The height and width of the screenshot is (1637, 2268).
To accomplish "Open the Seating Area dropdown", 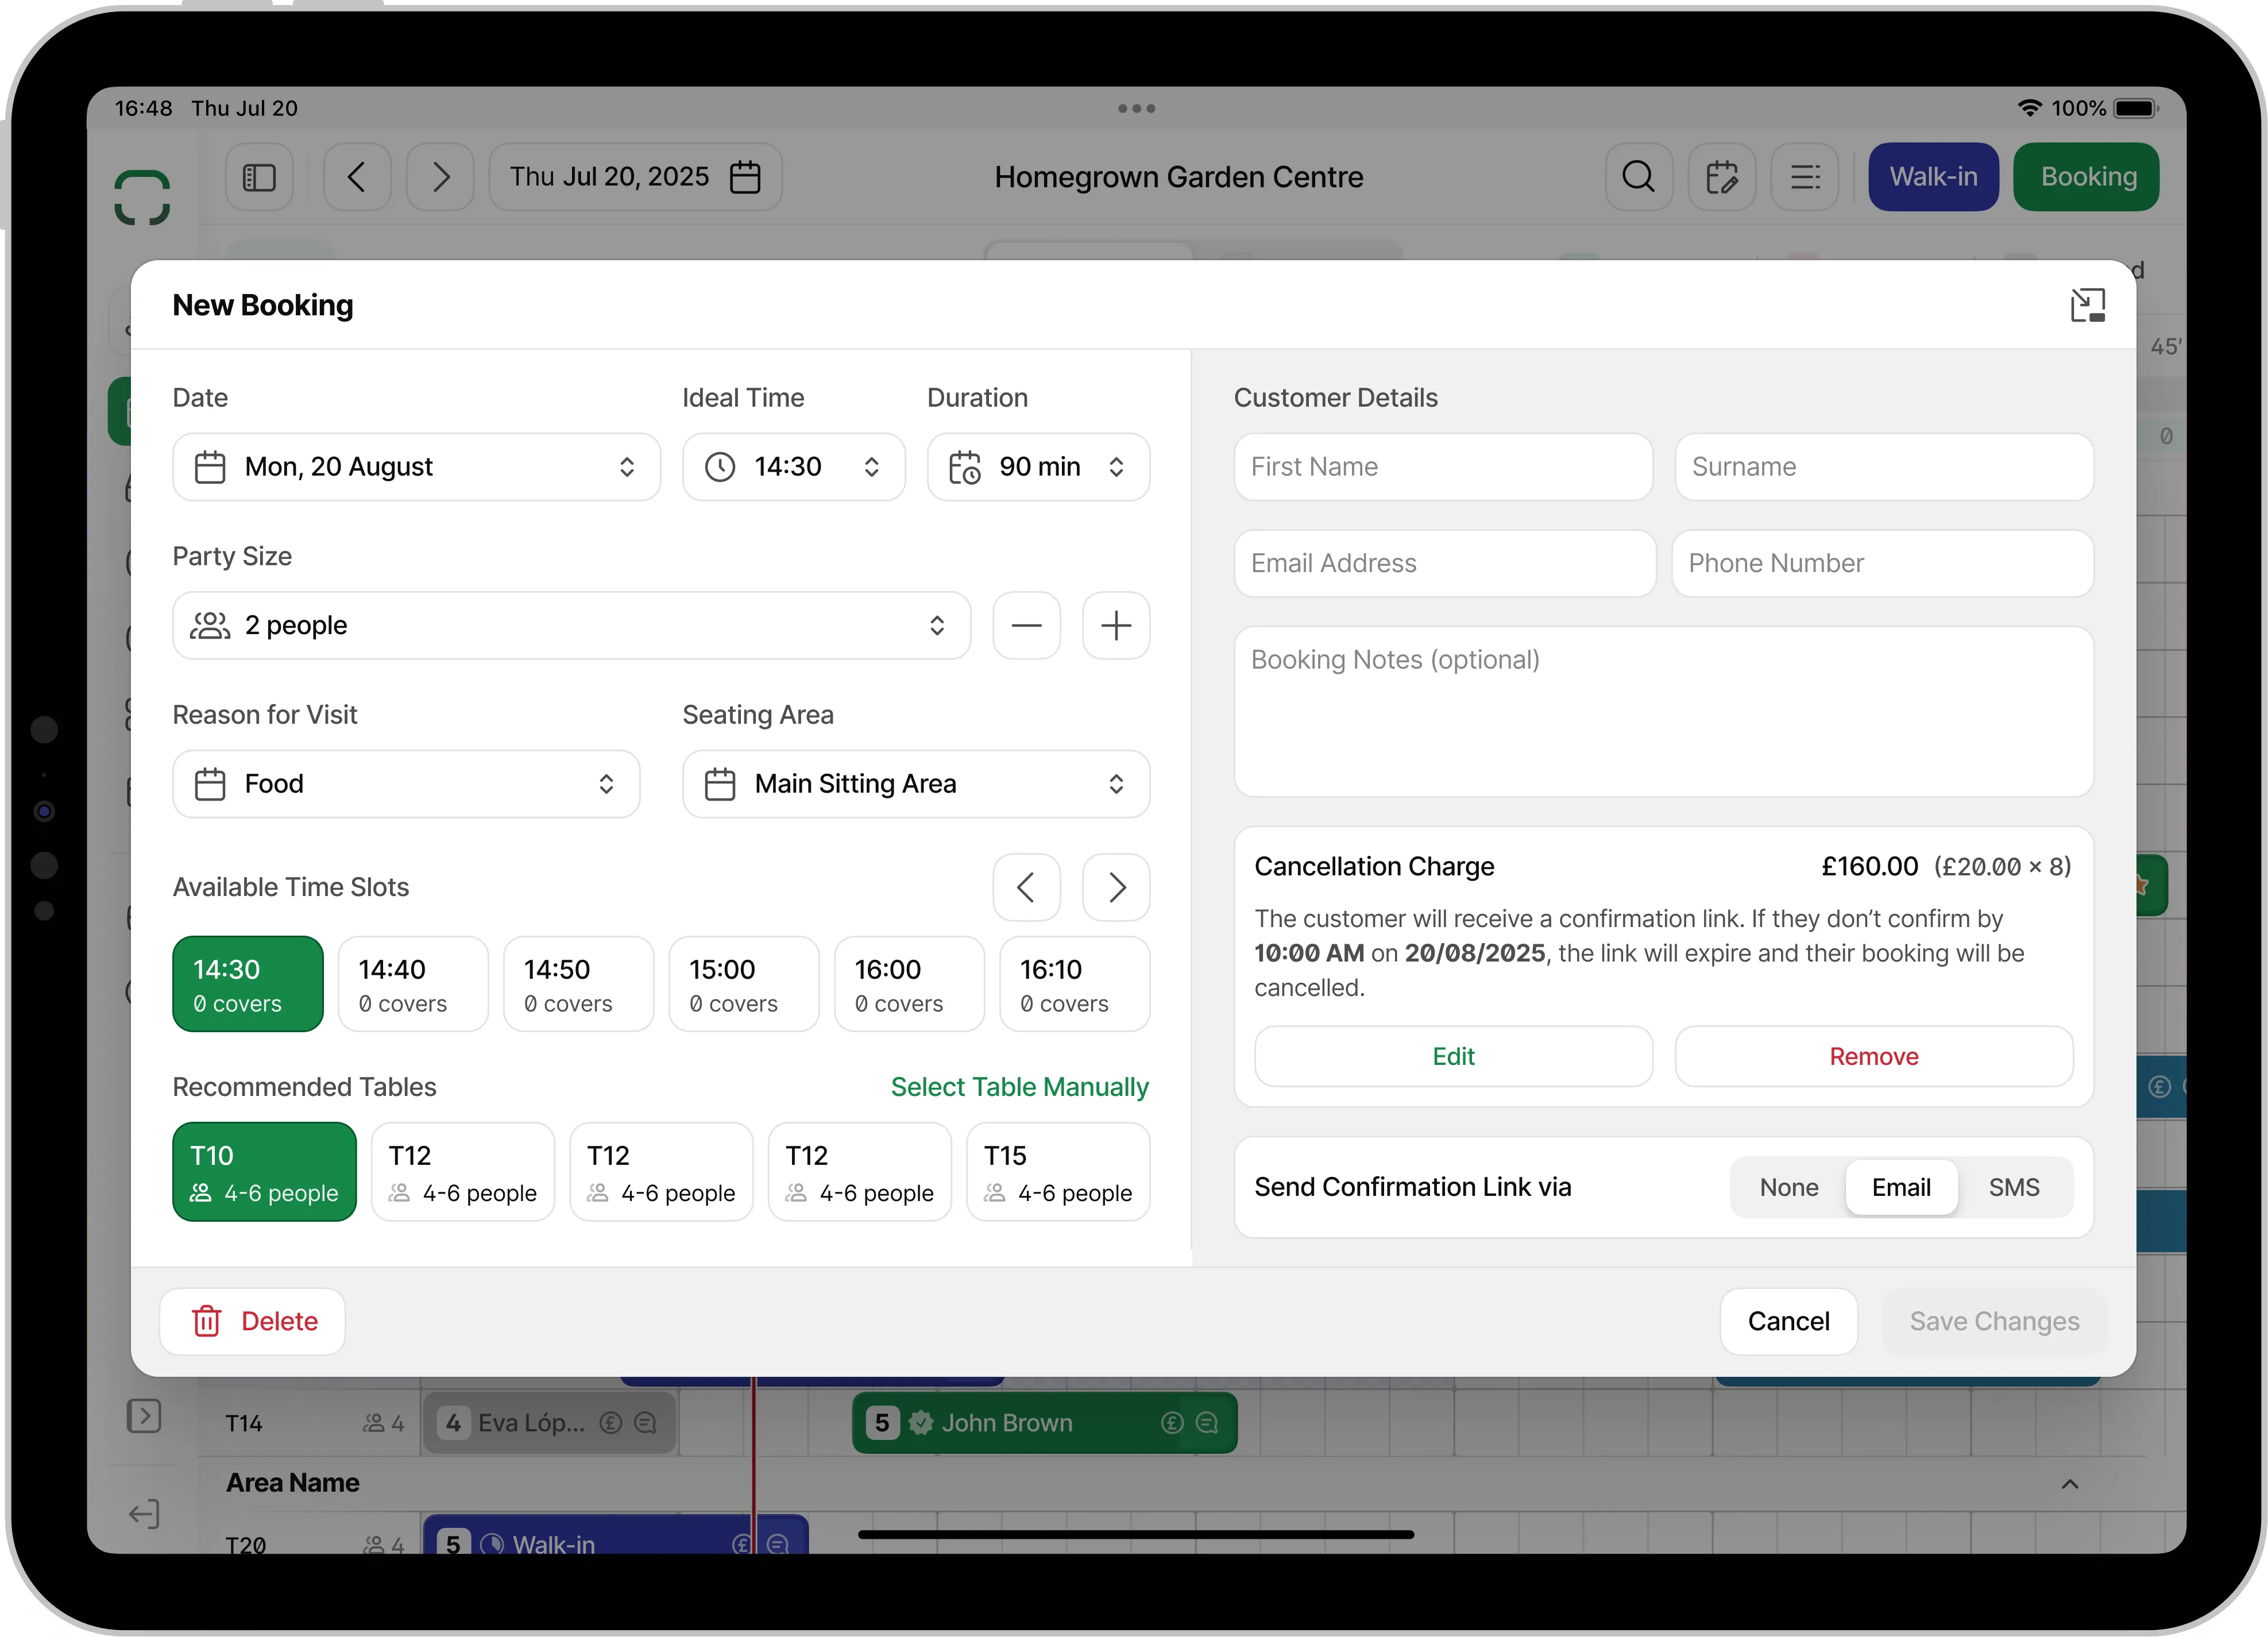I will click(915, 784).
